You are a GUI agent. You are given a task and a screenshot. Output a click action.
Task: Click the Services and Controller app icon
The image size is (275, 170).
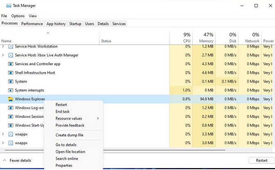11,64
